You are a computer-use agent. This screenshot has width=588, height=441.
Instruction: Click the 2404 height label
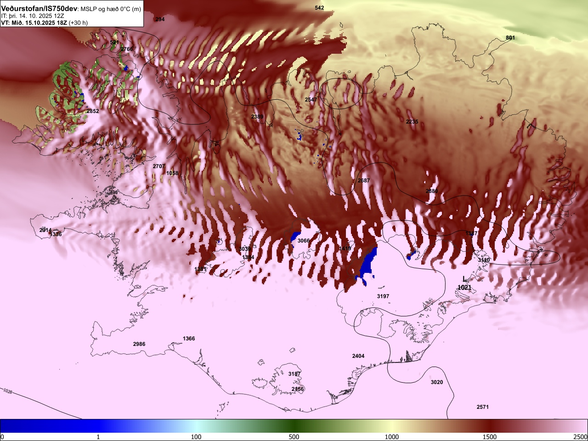point(358,356)
